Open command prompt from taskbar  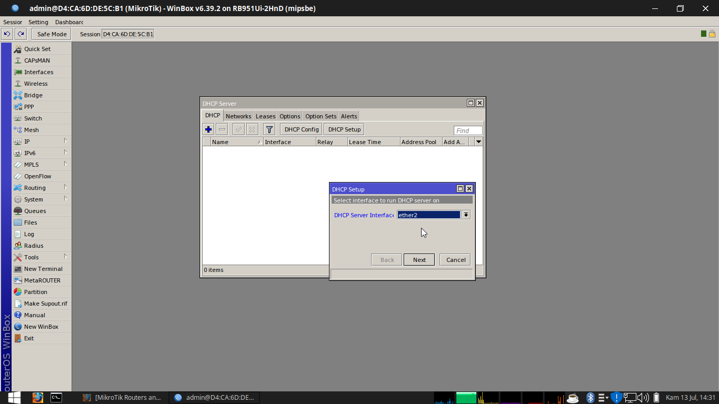click(x=56, y=397)
